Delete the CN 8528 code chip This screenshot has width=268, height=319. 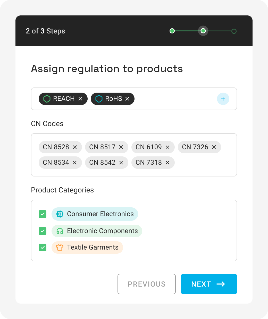tap(75, 147)
